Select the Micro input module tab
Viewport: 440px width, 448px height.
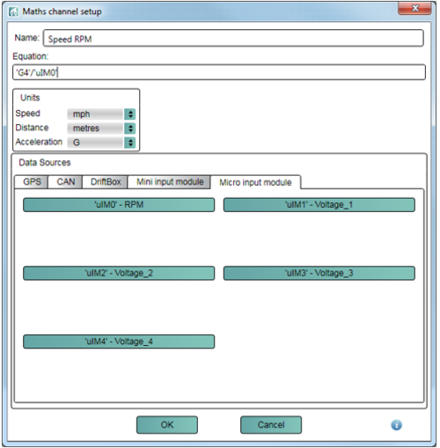255,182
